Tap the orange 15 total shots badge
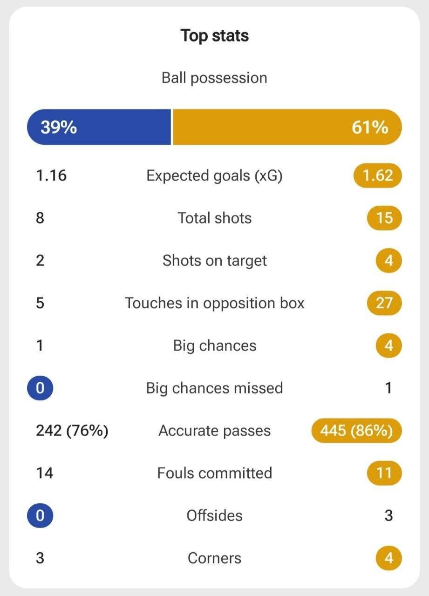The width and height of the screenshot is (429, 596). click(x=384, y=218)
